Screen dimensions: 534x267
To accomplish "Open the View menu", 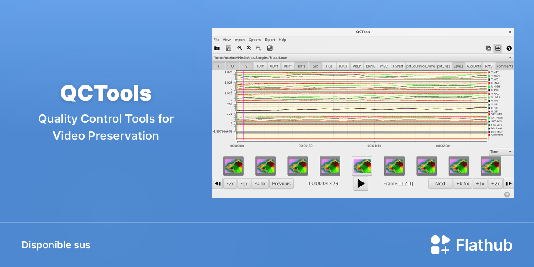I will pyautogui.click(x=227, y=40).
